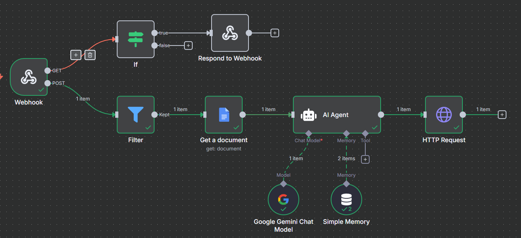Screen dimensions: 521x238
Task: Click the AI Agent Memory connector diamond
Action: point(346,133)
